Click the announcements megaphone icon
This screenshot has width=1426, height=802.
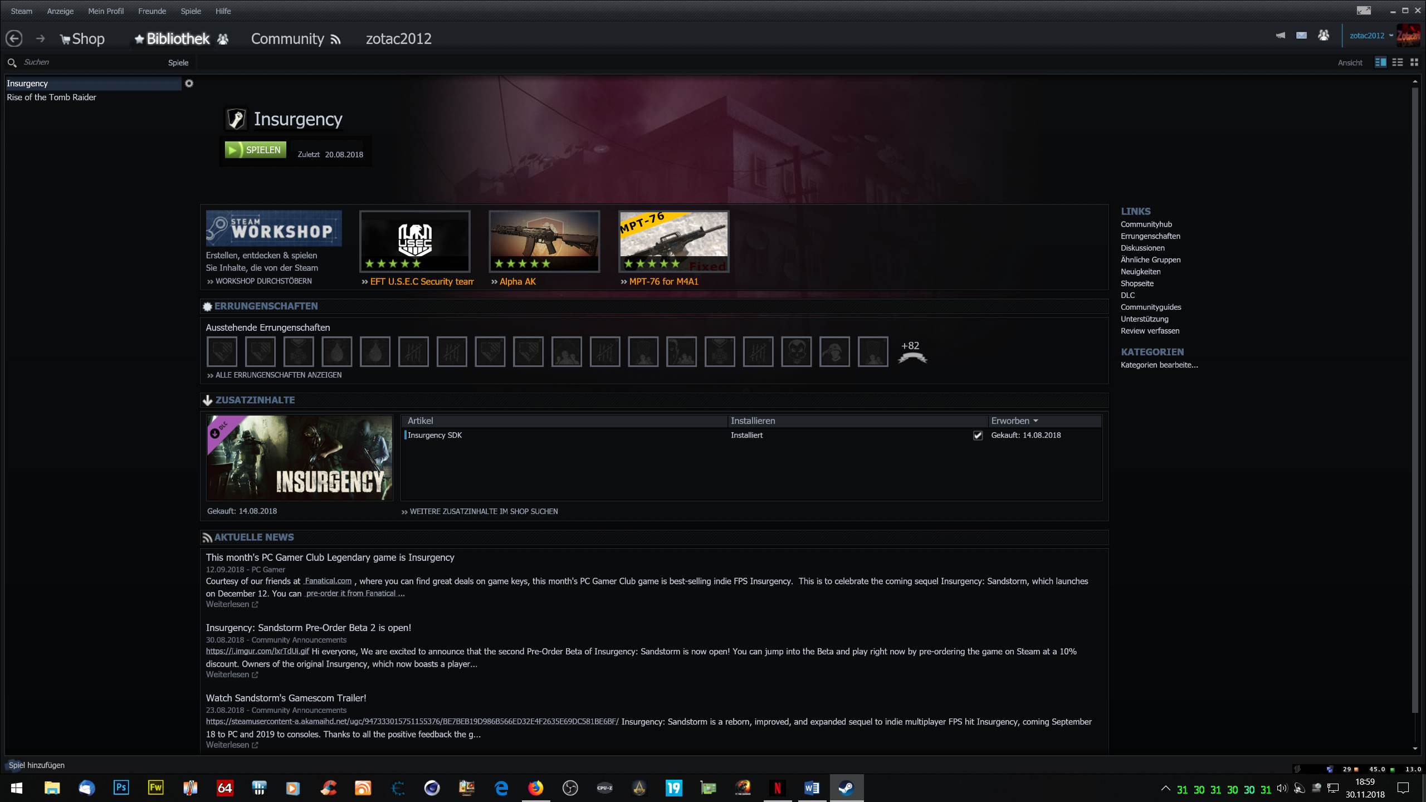(1281, 35)
